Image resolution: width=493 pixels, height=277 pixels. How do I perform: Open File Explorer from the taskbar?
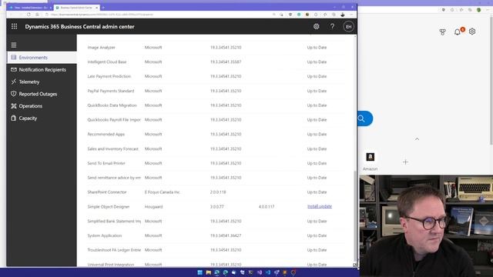pyautogui.click(x=208, y=272)
